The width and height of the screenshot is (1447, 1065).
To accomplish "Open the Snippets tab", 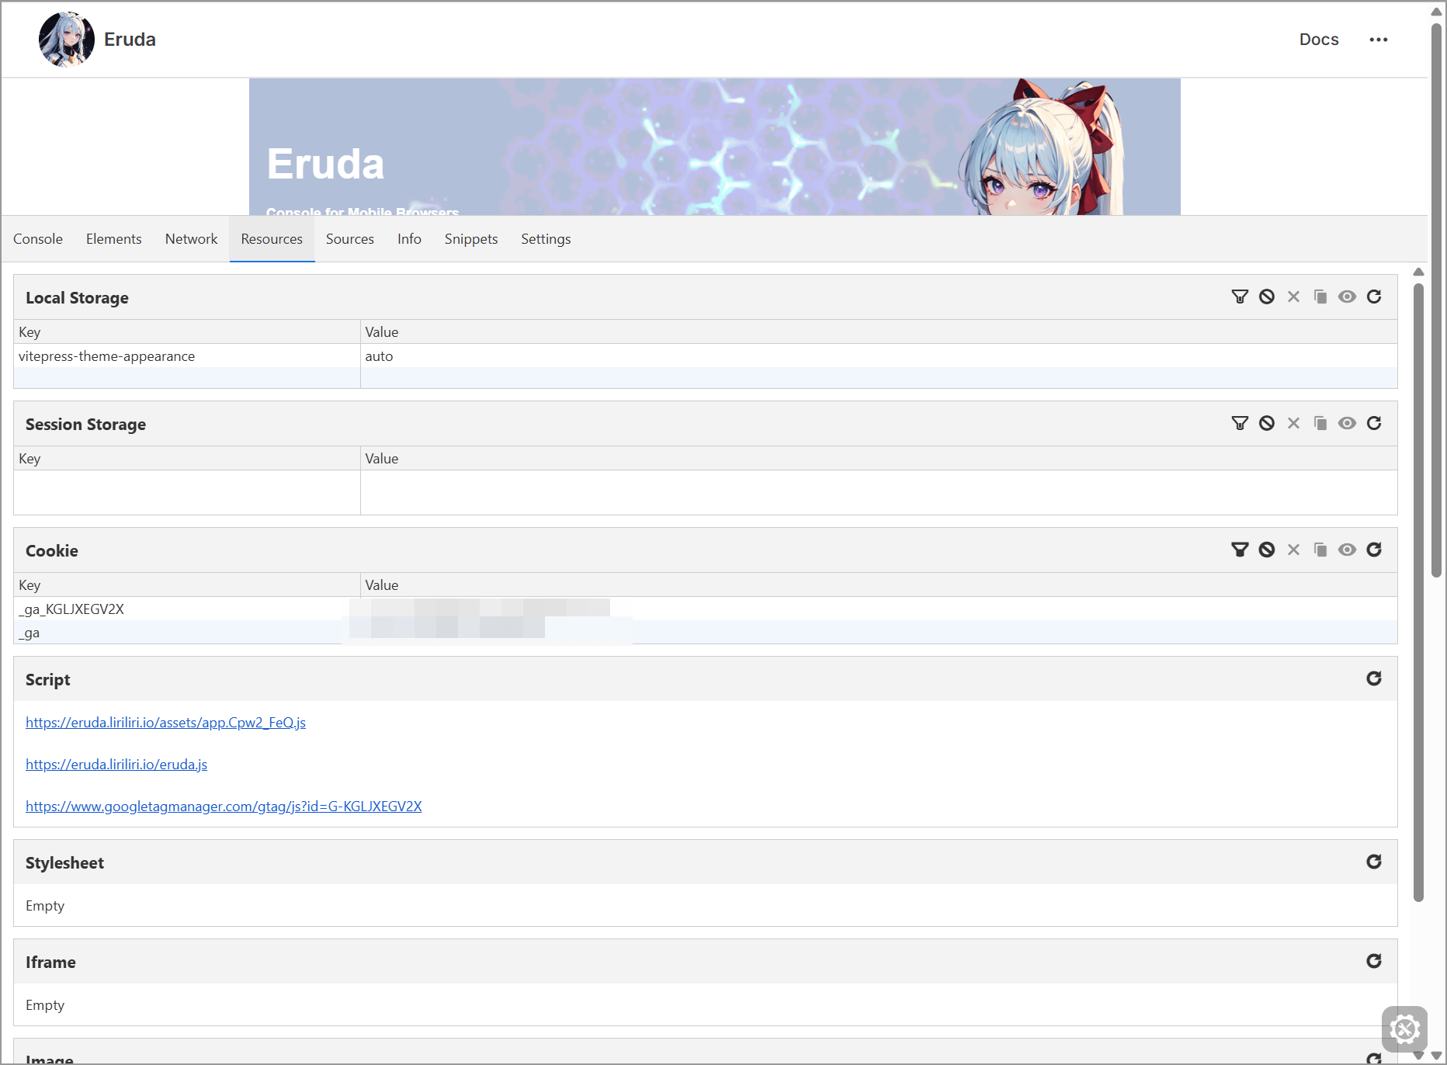I will click(471, 239).
